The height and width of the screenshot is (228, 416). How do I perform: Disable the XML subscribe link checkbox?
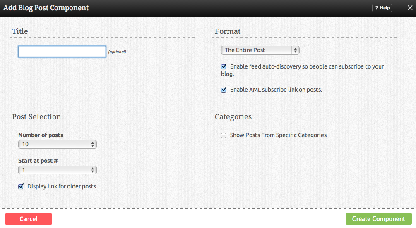[x=224, y=90]
